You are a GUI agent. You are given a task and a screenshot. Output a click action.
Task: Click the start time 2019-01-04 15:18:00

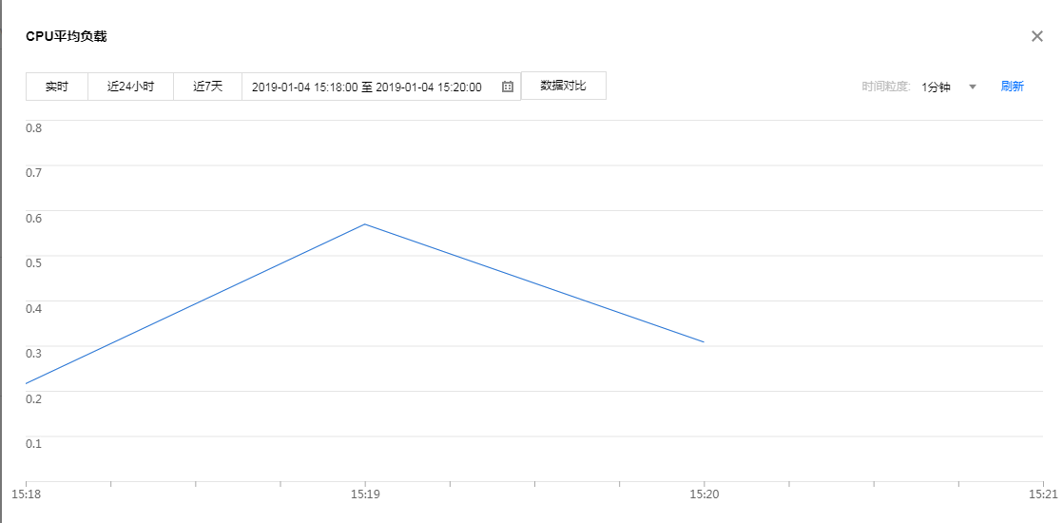coord(304,87)
